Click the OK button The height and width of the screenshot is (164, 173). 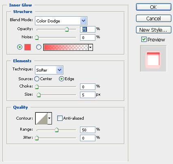154,7
